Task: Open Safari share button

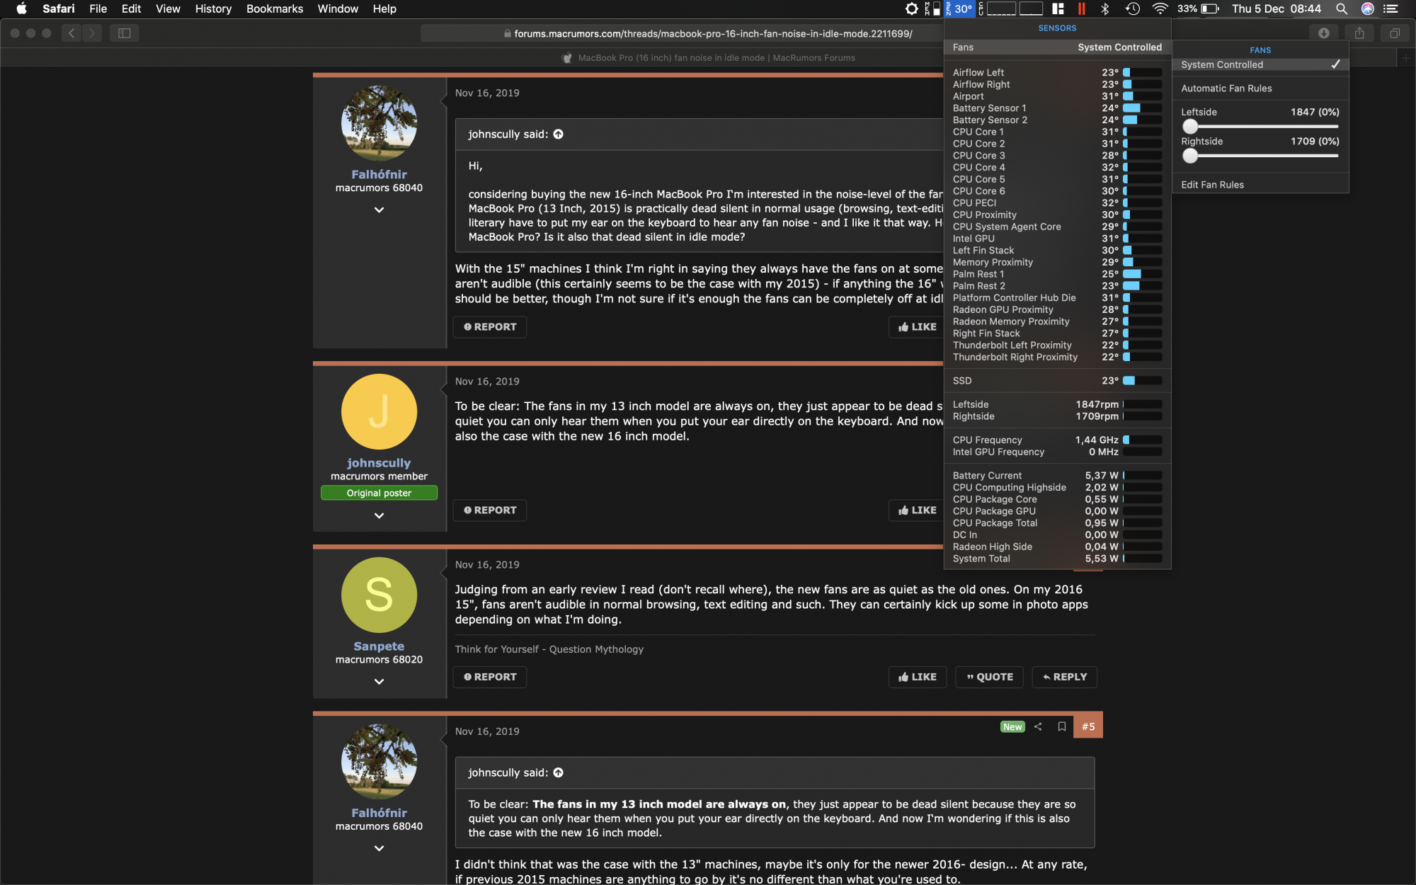Action: point(1359,33)
